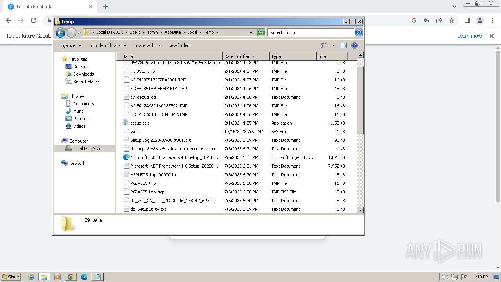Viewport: 501px width, 282px height.
Task: Click the search magnifier icon in Explorer
Action: pyautogui.click(x=359, y=33)
